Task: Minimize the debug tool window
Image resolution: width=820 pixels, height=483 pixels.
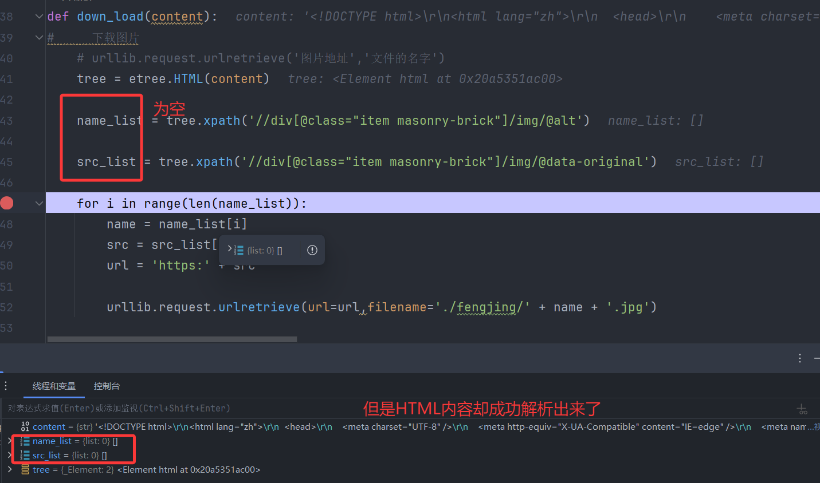Action: (x=817, y=358)
